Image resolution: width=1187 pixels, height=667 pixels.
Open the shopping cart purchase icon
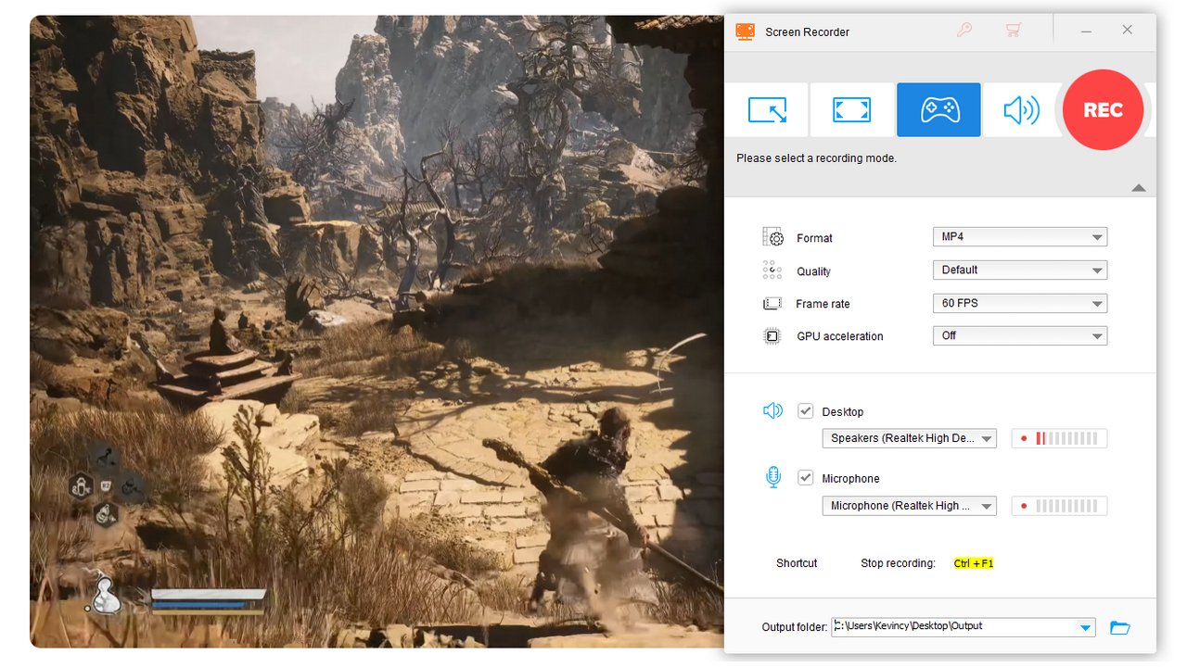click(x=1013, y=30)
